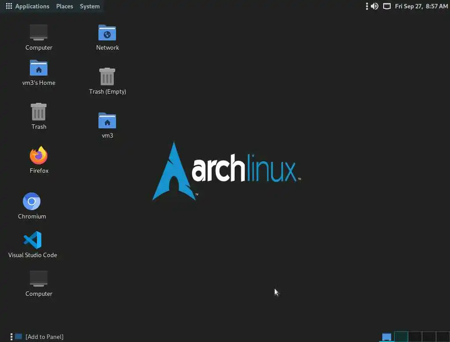Select the Network folder icon
Screen dimensions: 450x342
pos(107,33)
